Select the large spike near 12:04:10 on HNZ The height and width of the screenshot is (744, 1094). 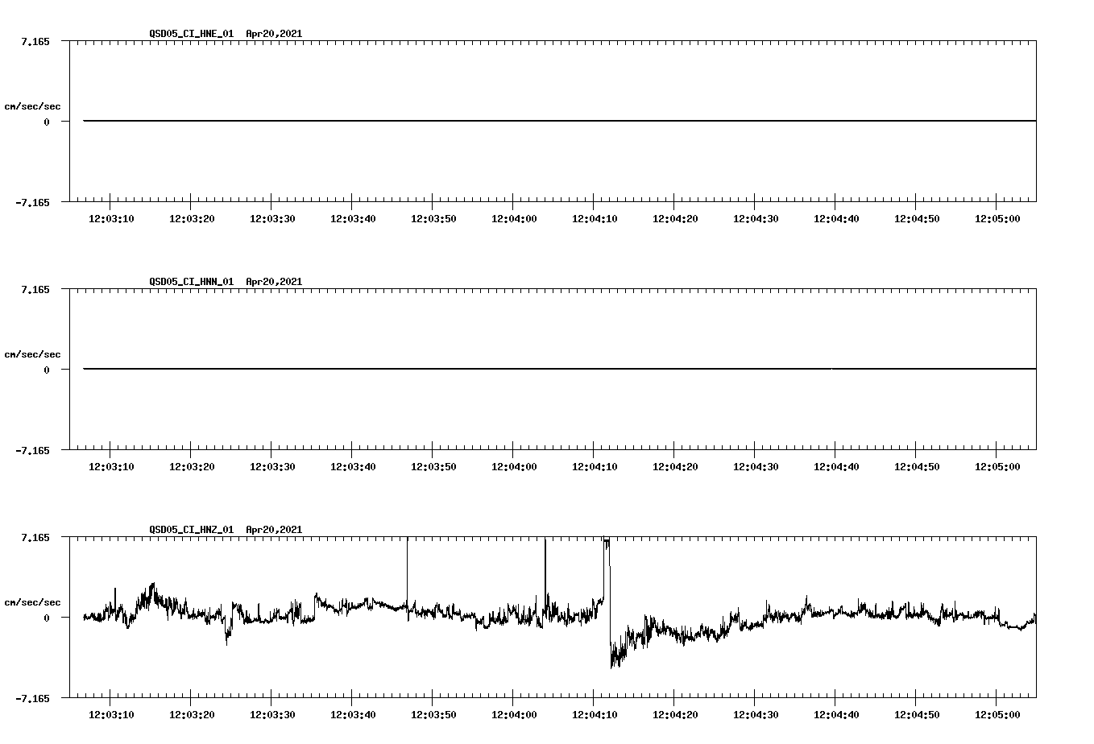pyautogui.click(x=606, y=556)
